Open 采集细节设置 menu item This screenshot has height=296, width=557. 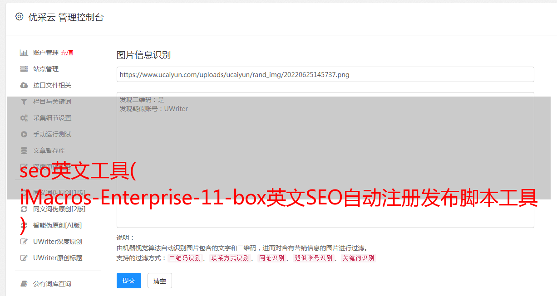pyautogui.click(x=52, y=118)
